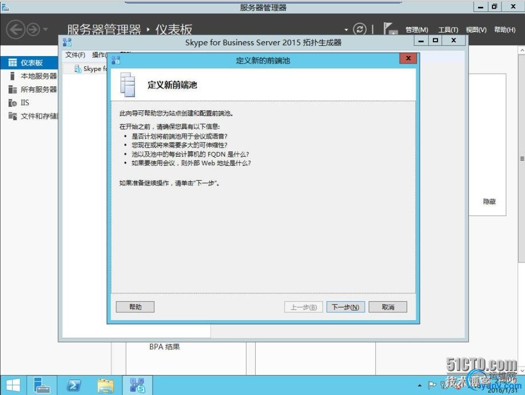
Task: Click the 服务器管理器 breadcrumb title
Action: pyautogui.click(x=104, y=30)
